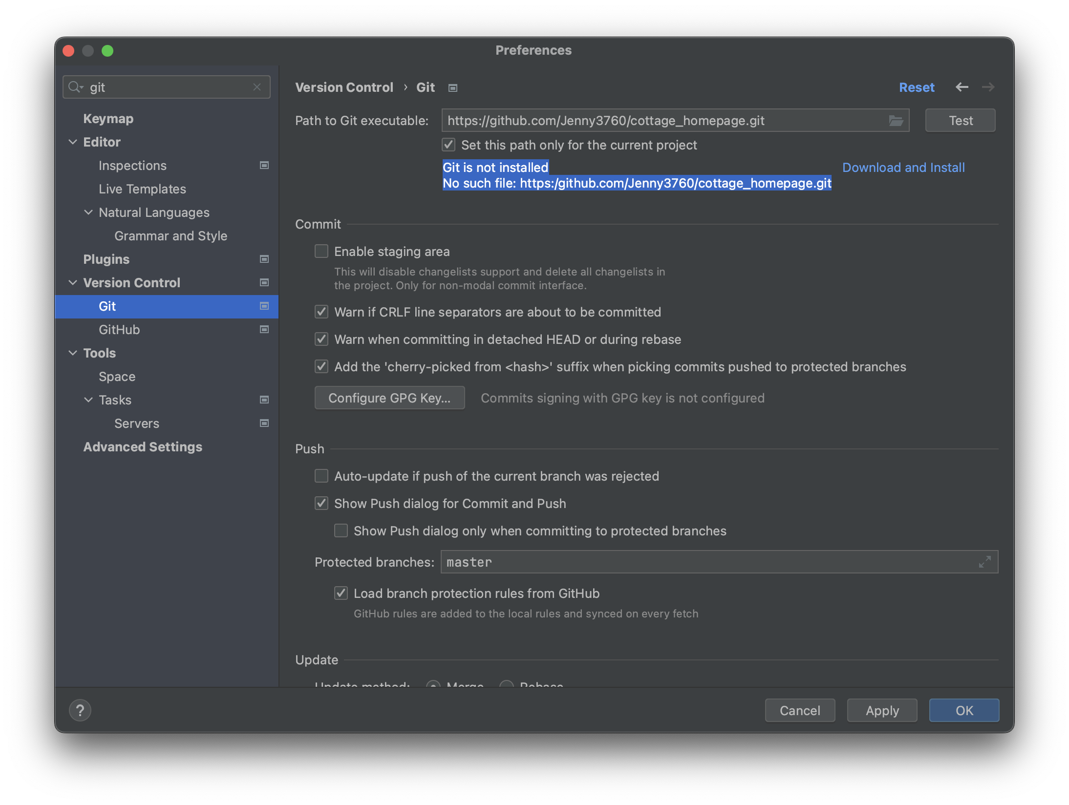Toggle detached HEAD commit warning

pos(321,339)
